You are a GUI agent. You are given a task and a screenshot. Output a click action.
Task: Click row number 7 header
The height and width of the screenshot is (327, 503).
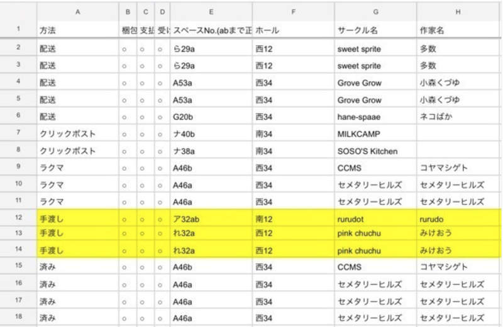click(x=18, y=134)
